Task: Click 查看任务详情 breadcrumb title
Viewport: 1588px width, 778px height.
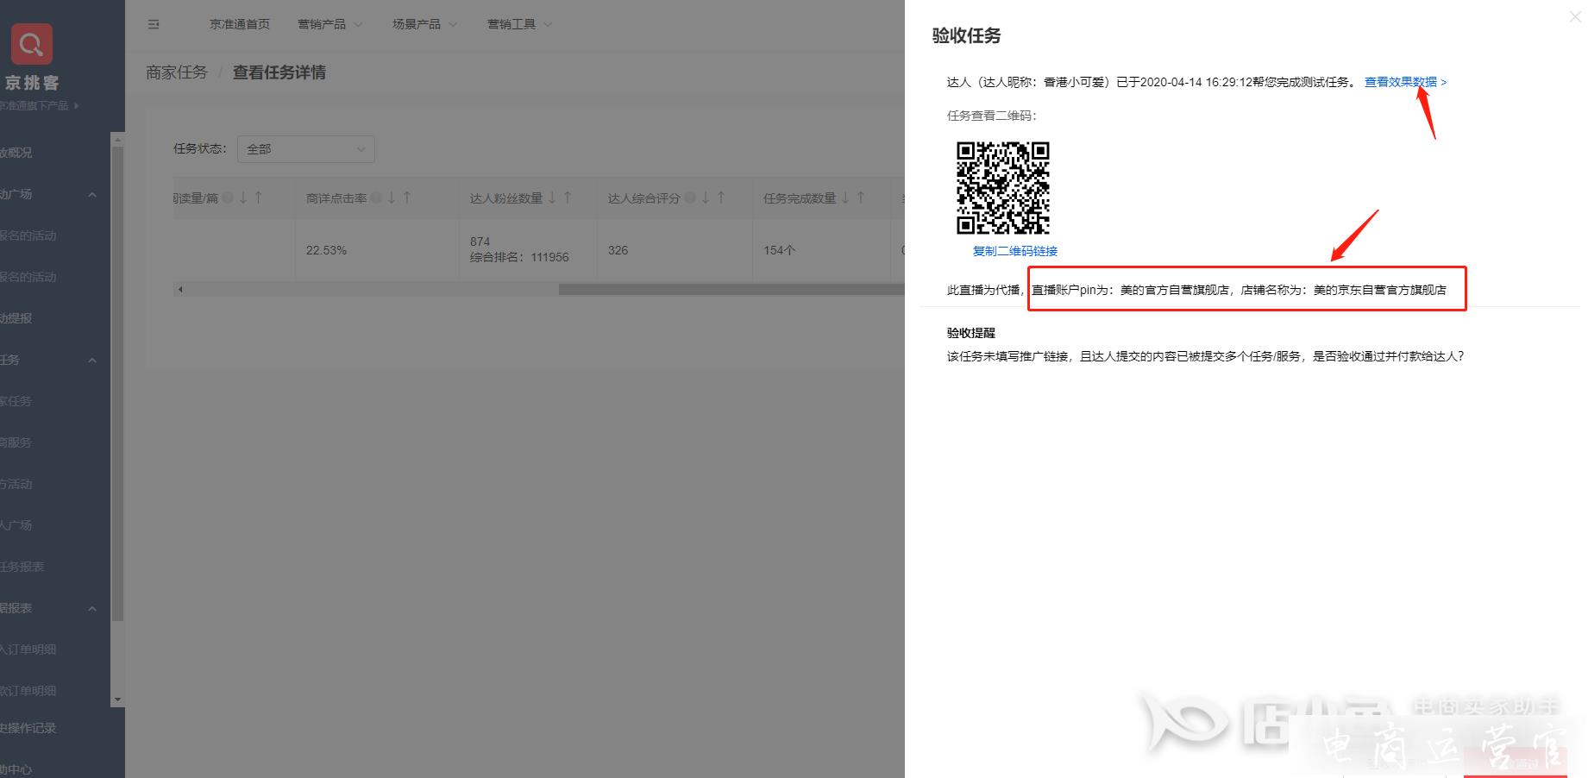Action: (x=279, y=72)
